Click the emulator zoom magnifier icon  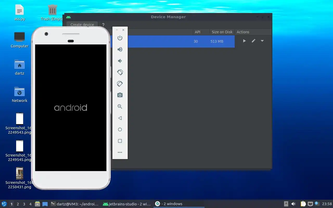tap(120, 107)
